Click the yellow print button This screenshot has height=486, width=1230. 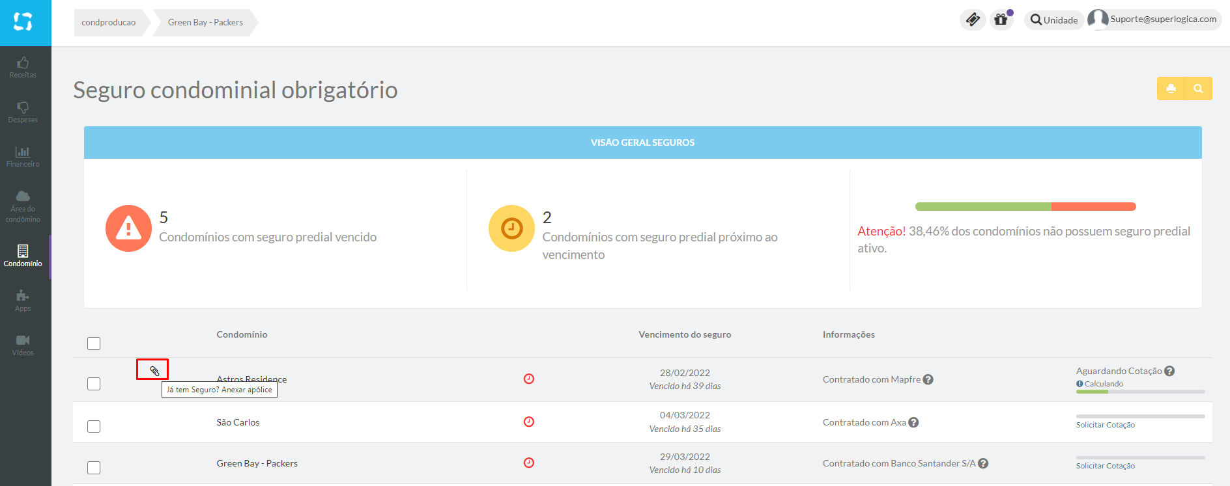(1171, 88)
